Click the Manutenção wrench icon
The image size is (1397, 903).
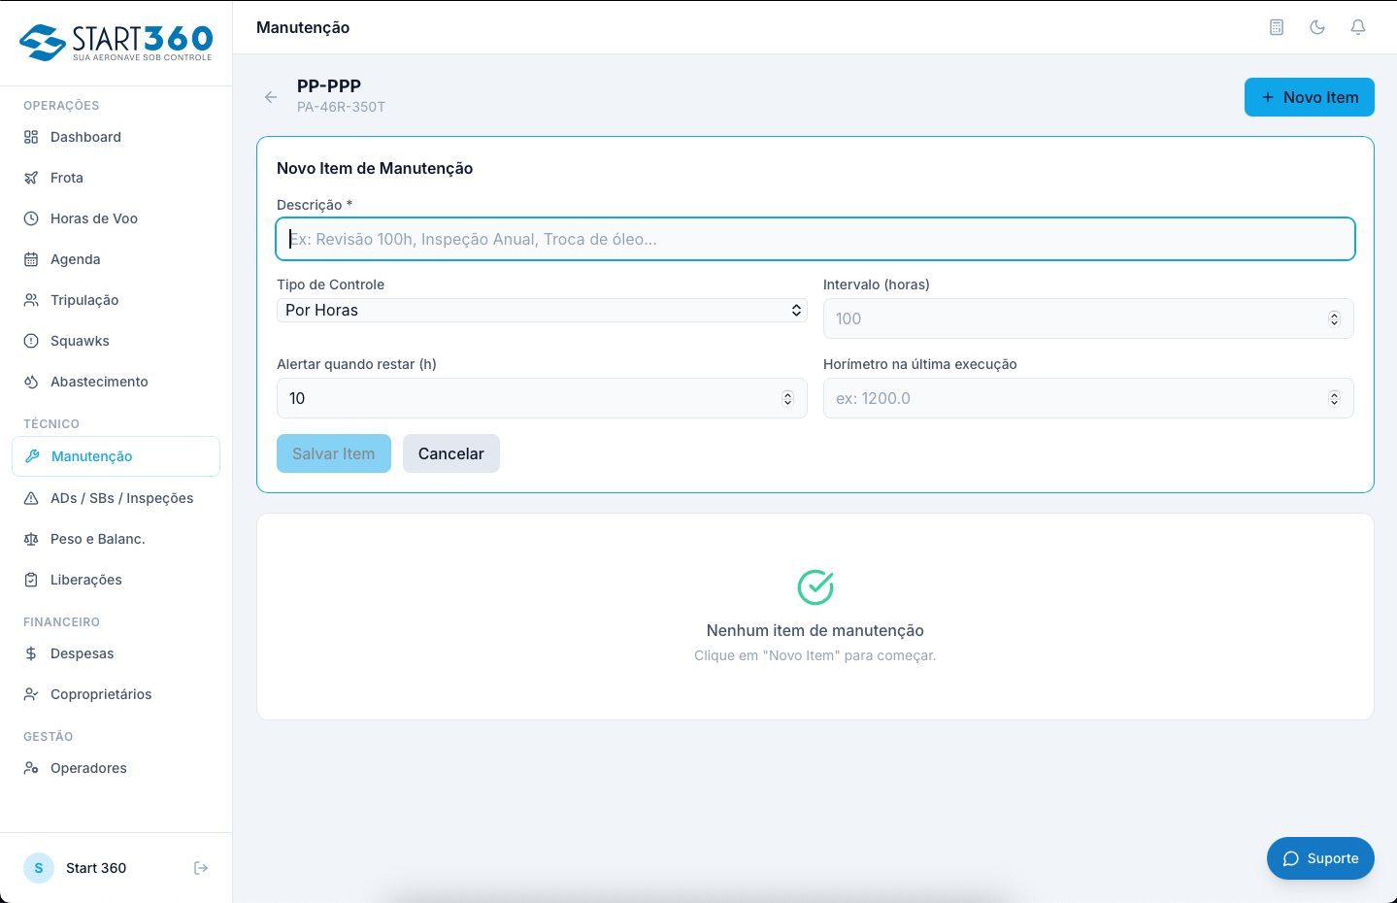pyautogui.click(x=32, y=456)
